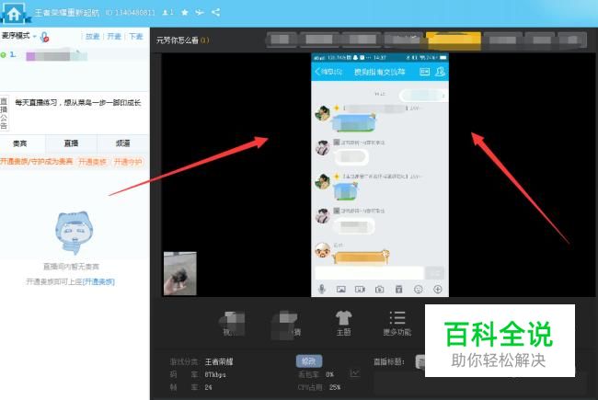Click the [开通贵族] link below mascot
598x400 pixels.
click(98, 281)
